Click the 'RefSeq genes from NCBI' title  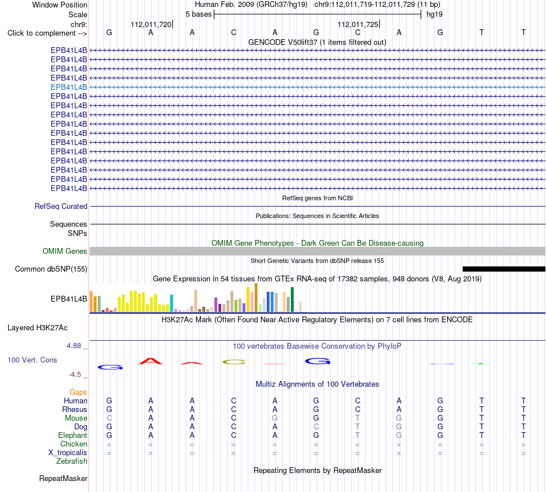317,198
